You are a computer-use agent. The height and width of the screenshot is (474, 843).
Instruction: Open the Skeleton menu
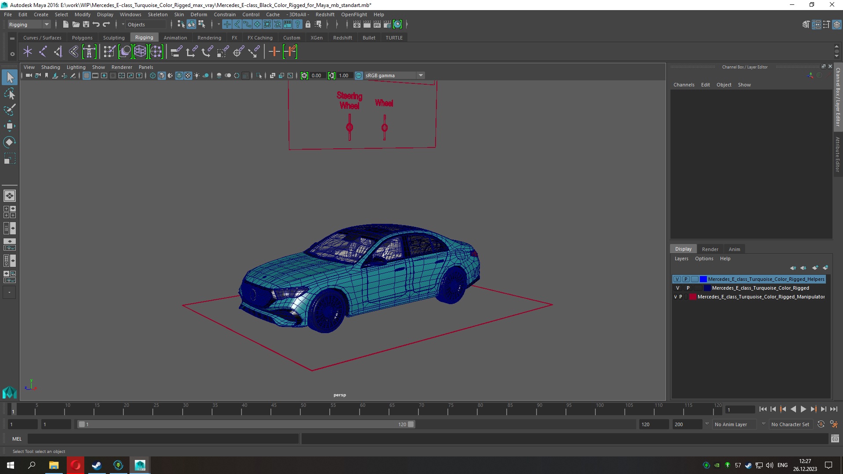(158, 14)
